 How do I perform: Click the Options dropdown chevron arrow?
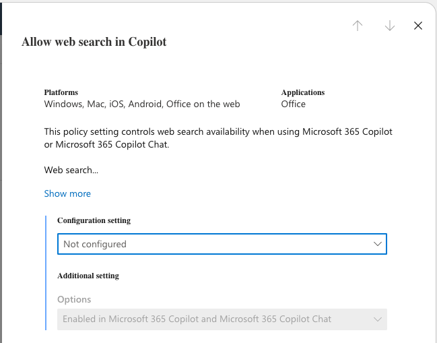coord(377,319)
